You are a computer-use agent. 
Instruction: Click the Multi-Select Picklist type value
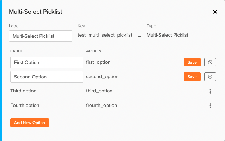tap(167, 35)
